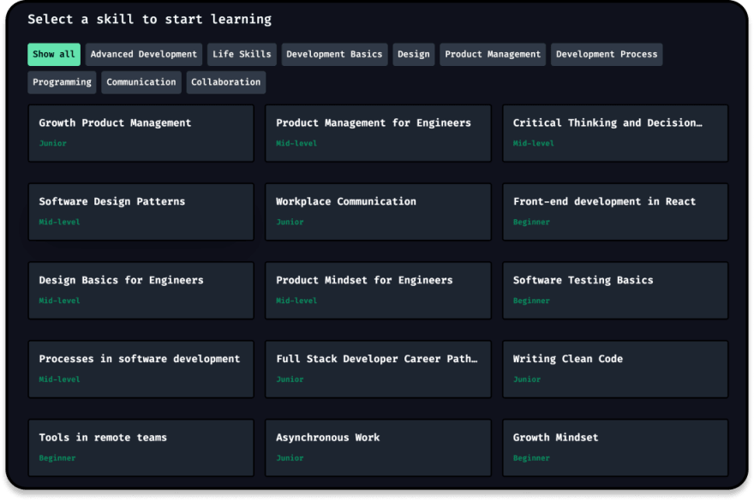Filter by Communication category
Screen dimensions: 754x501
(141, 82)
